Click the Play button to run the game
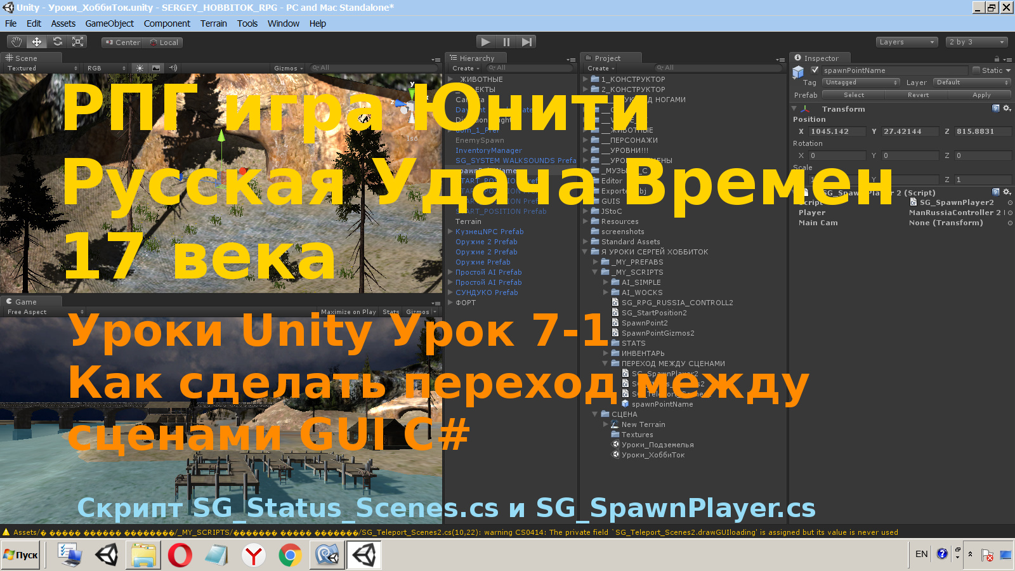The height and width of the screenshot is (571, 1015). (485, 42)
